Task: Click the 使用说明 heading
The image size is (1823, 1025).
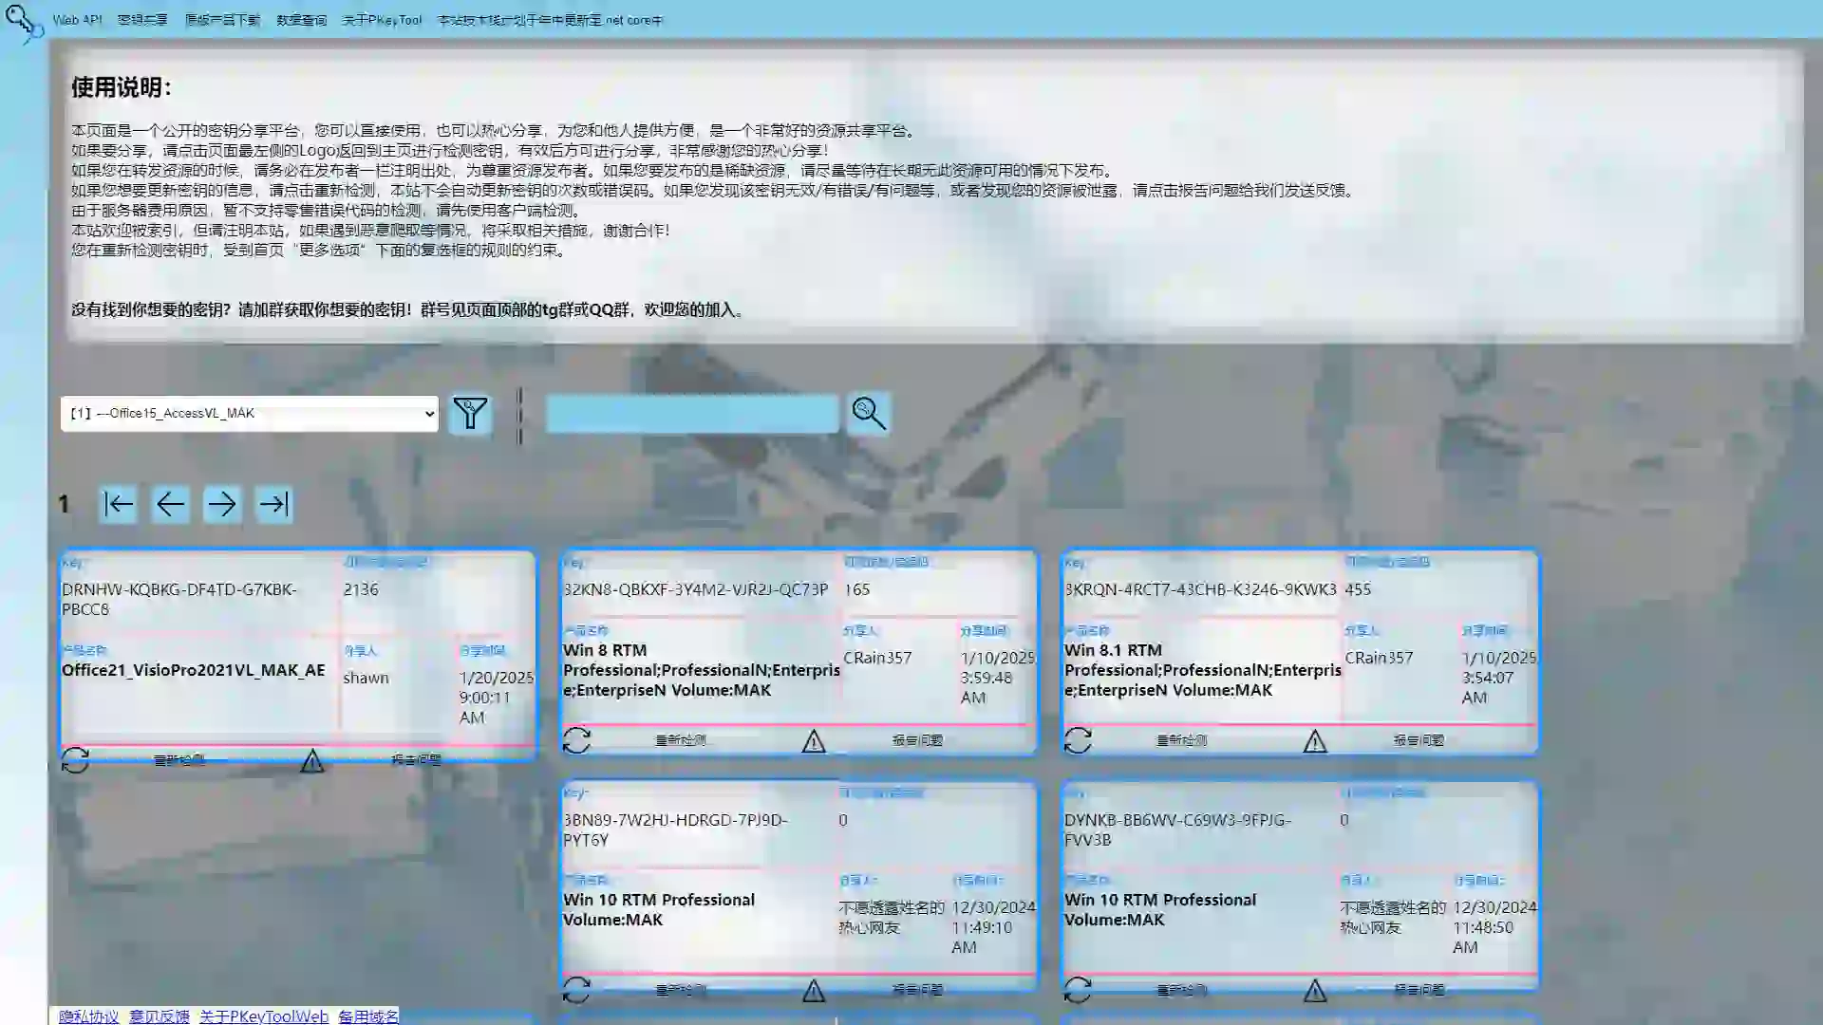Action: [x=122, y=87]
